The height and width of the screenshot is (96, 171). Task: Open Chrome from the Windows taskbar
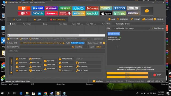[46, 93]
